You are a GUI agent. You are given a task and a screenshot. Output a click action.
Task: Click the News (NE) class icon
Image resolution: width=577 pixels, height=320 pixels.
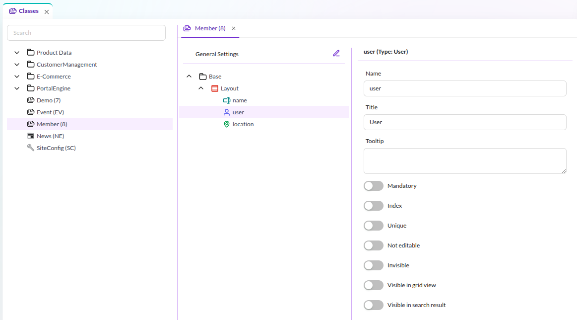click(x=31, y=136)
